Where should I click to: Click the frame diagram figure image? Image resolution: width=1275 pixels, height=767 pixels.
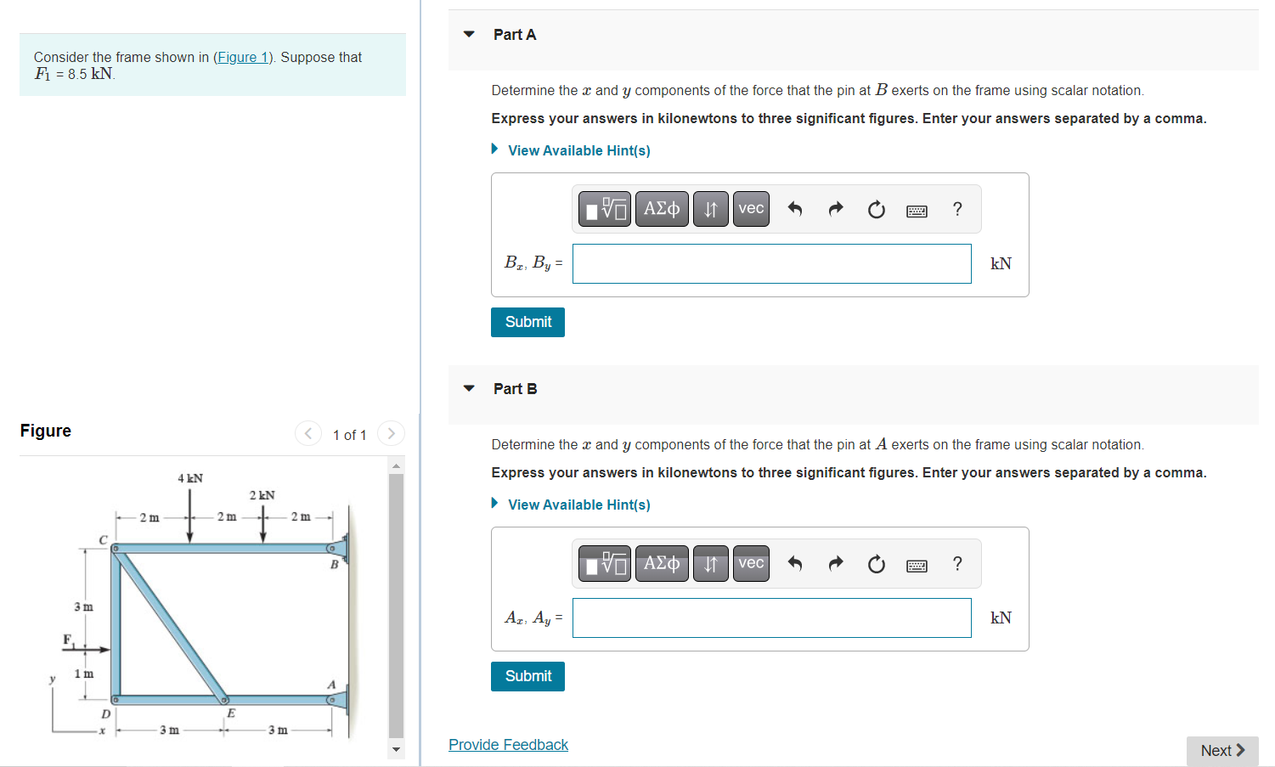204,605
